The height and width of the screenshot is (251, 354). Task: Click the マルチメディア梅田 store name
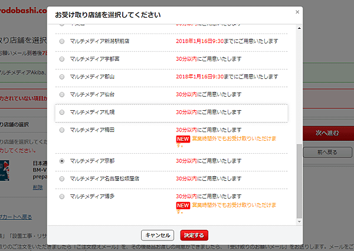92,130
